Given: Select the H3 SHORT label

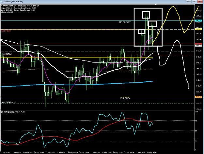Looking at the screenshot, I should [125, 22].
